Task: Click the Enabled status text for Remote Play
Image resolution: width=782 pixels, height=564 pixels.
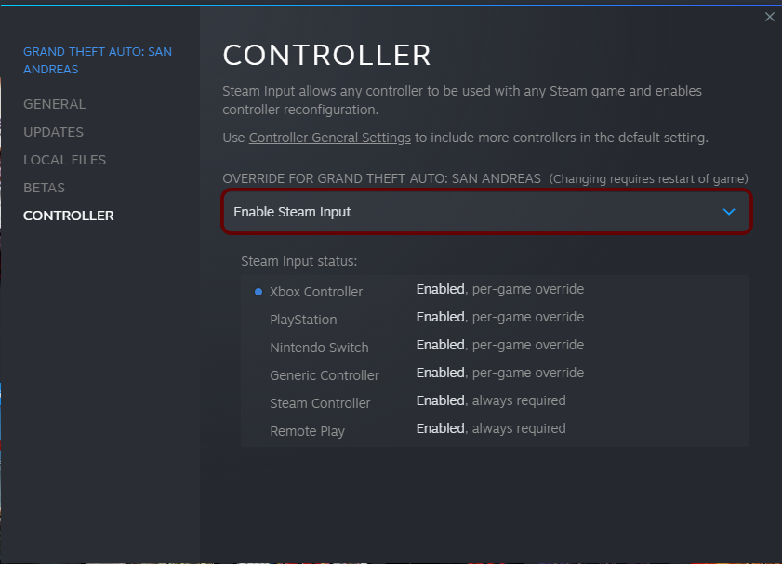Action: pos(440,428)
